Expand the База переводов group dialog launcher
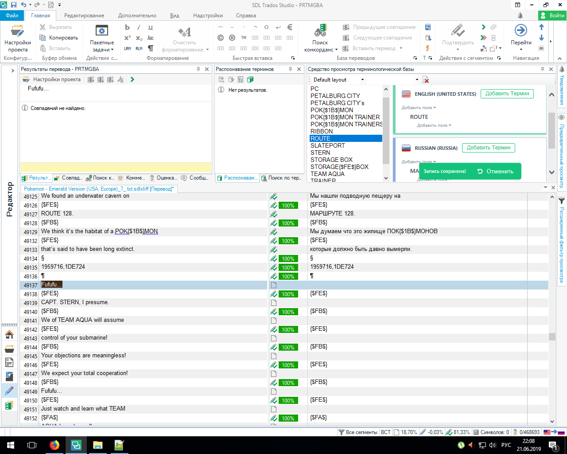 pos(415,58)
